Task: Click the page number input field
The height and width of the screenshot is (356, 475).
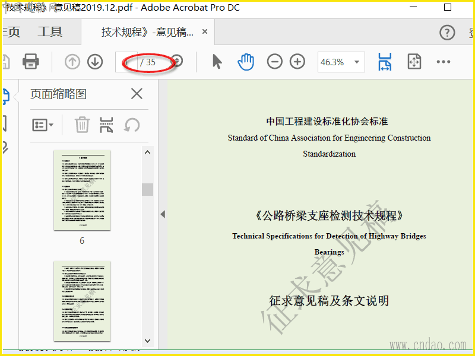Action: click(x=126, y=62)
